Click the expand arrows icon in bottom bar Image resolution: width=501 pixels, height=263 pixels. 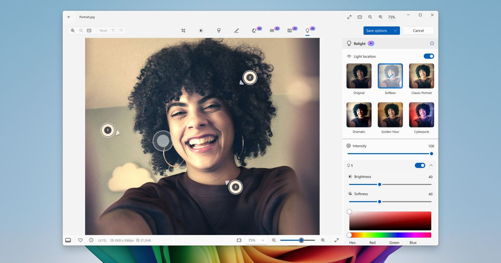pos(337,240)
